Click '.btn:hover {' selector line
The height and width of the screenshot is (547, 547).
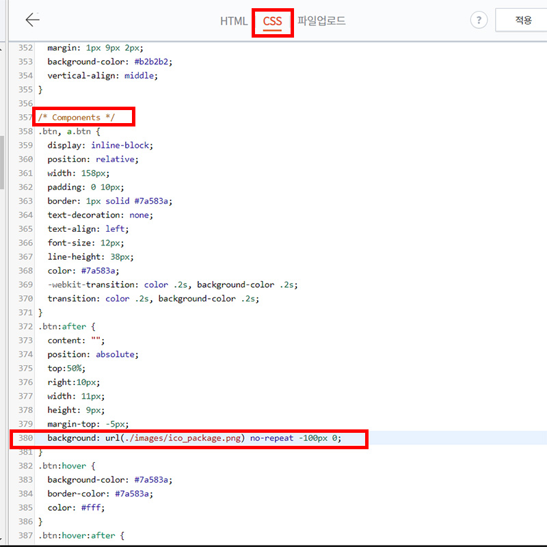[x=66, y=466]
